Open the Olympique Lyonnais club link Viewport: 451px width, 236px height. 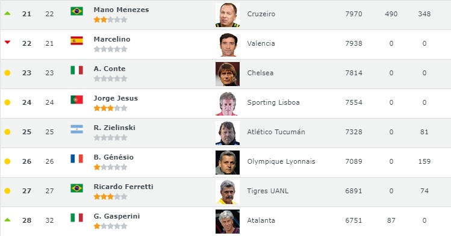tap(281, 161)
